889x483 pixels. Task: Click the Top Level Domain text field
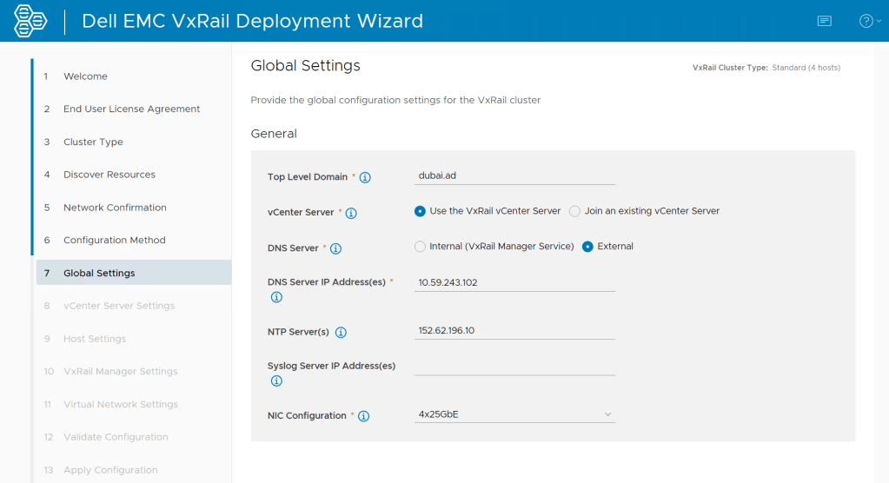[x=514, y=175]
